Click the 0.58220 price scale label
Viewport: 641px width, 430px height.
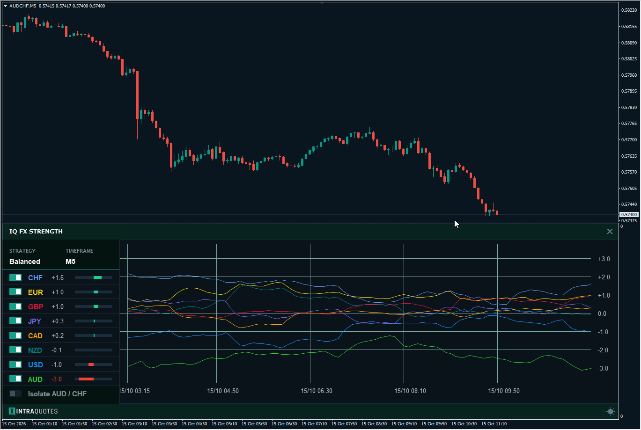tap(629, 10)
